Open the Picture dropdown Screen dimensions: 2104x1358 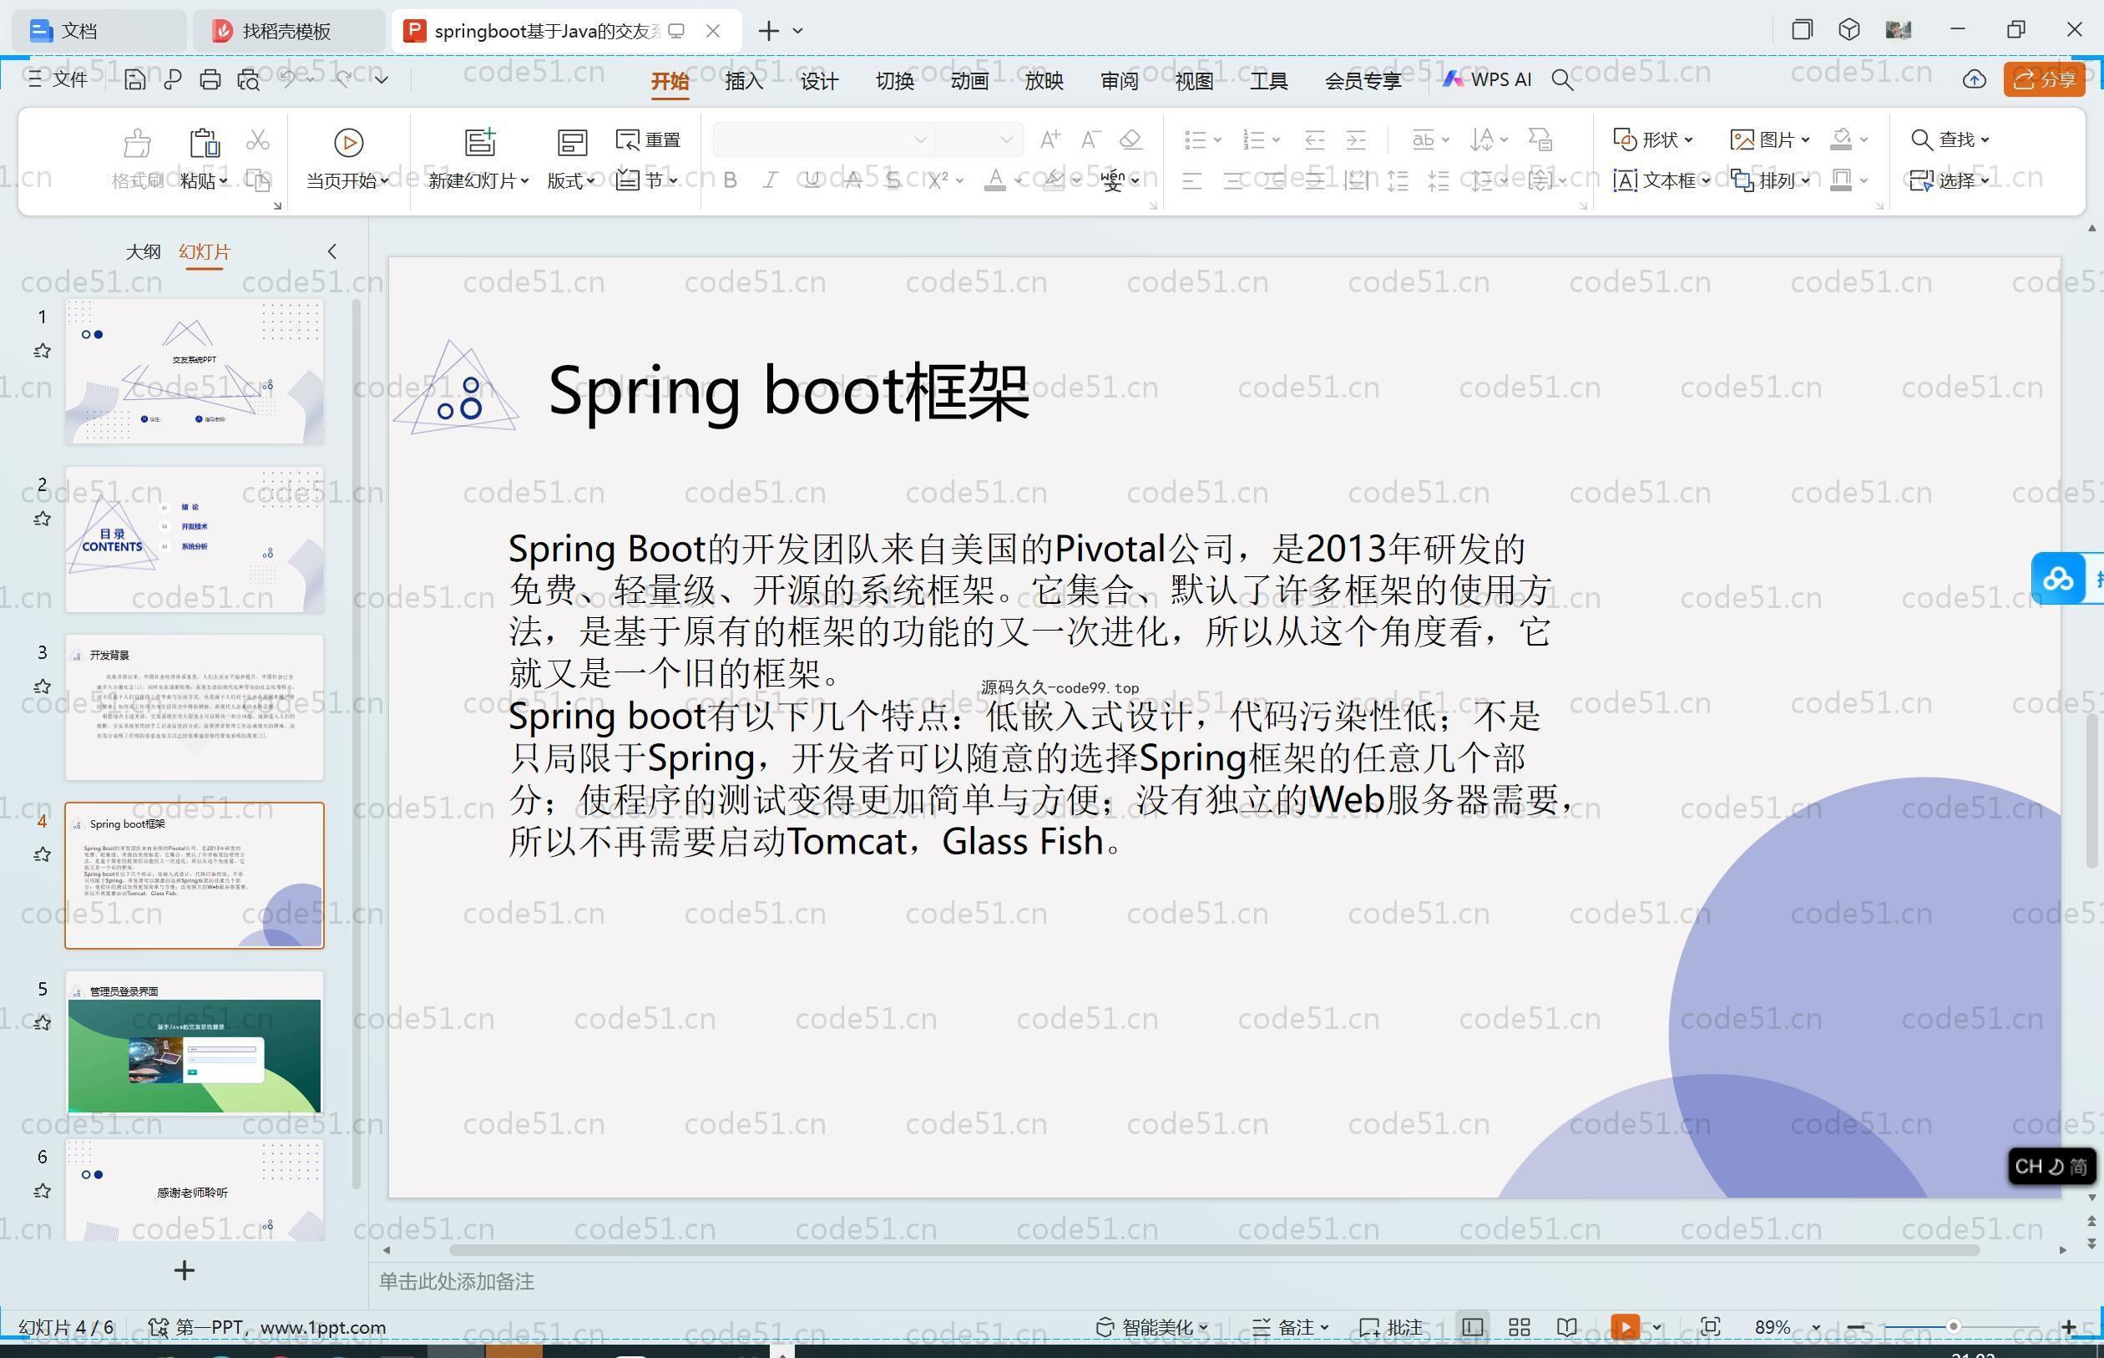[1770, 139]
